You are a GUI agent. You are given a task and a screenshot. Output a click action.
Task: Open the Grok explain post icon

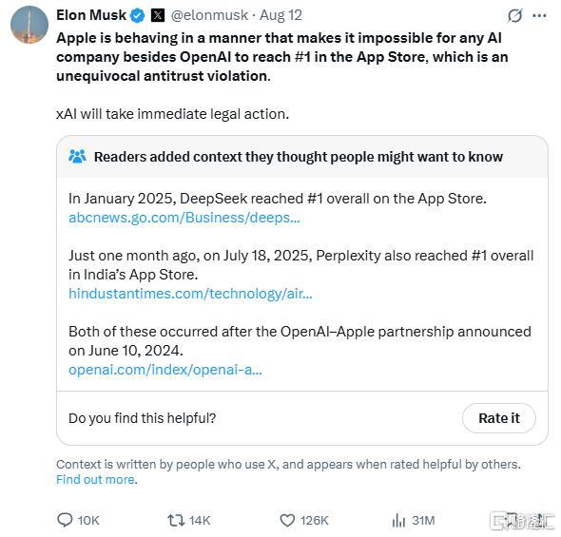514,16
